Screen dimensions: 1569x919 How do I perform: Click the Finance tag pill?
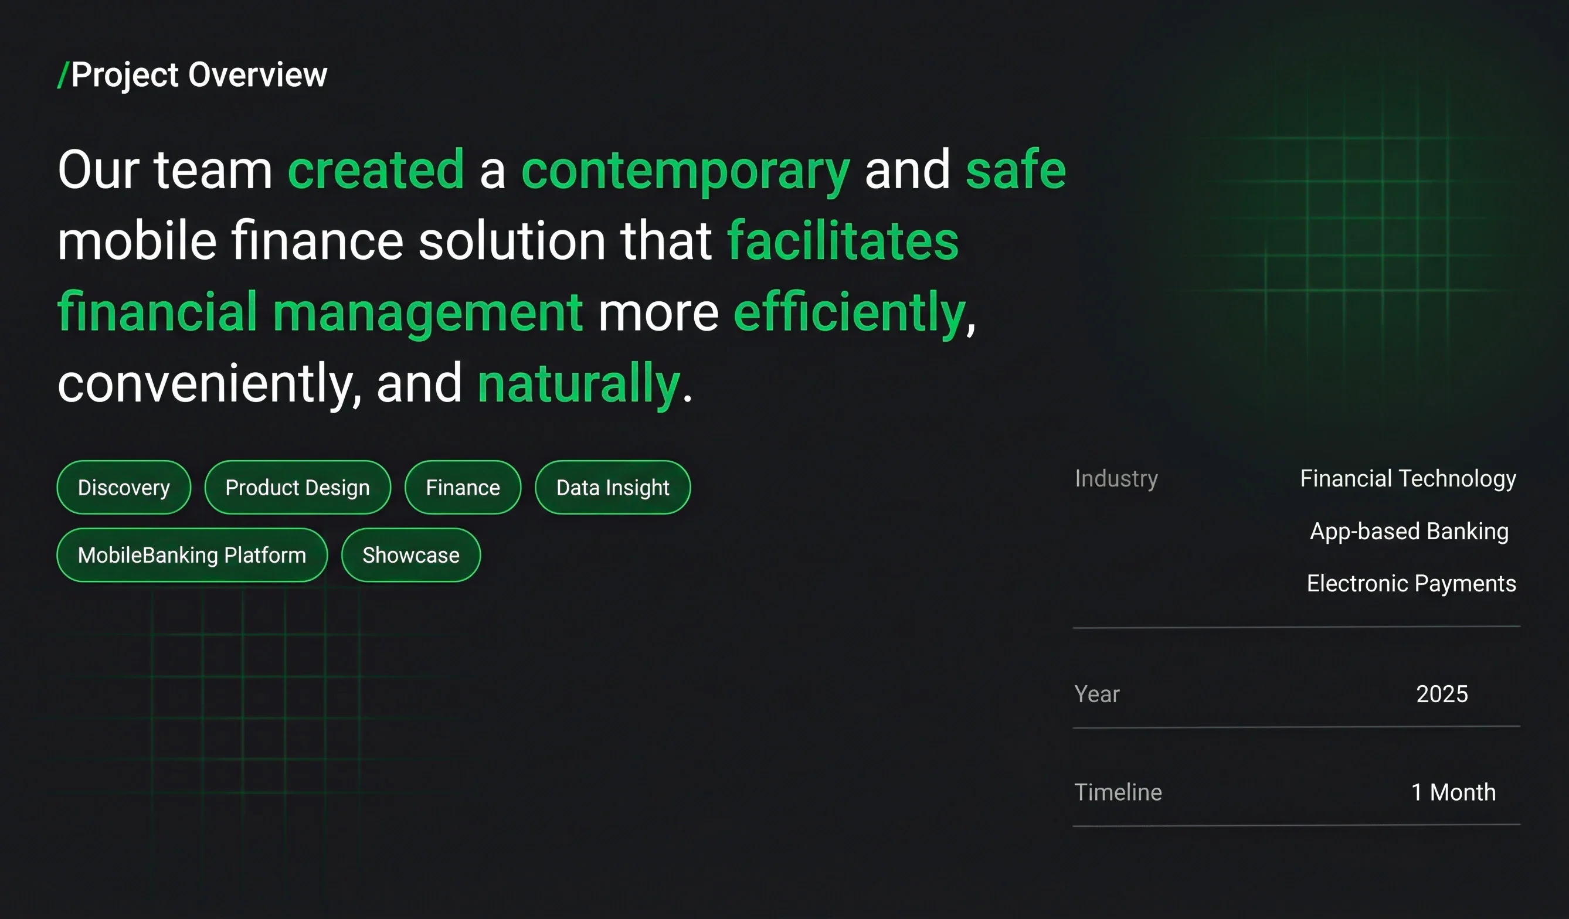(463, 487)
